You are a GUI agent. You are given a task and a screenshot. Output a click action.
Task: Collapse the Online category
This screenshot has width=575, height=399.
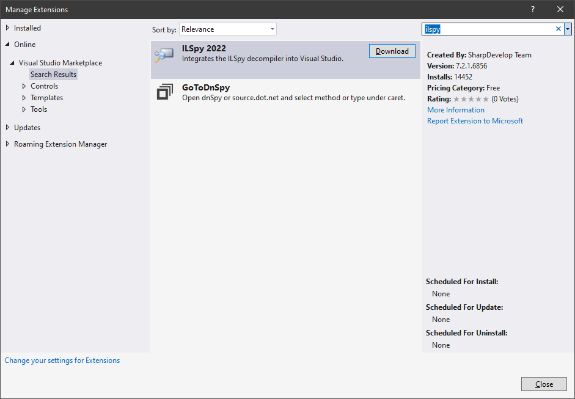[x=8, y=44]
